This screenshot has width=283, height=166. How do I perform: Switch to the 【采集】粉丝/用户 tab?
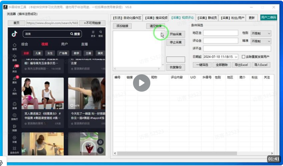[233, 18]
